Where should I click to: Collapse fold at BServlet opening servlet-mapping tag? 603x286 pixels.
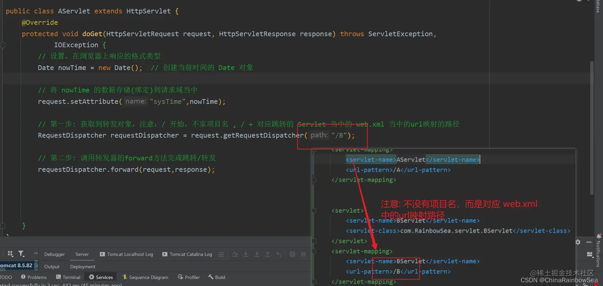[x=314, y=251]
